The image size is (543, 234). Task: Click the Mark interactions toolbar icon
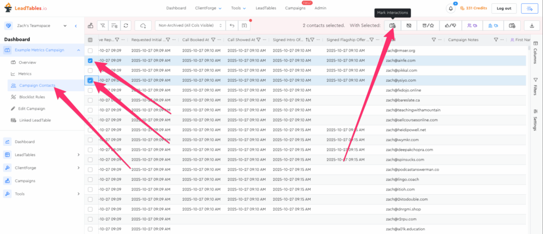point(392,25)
